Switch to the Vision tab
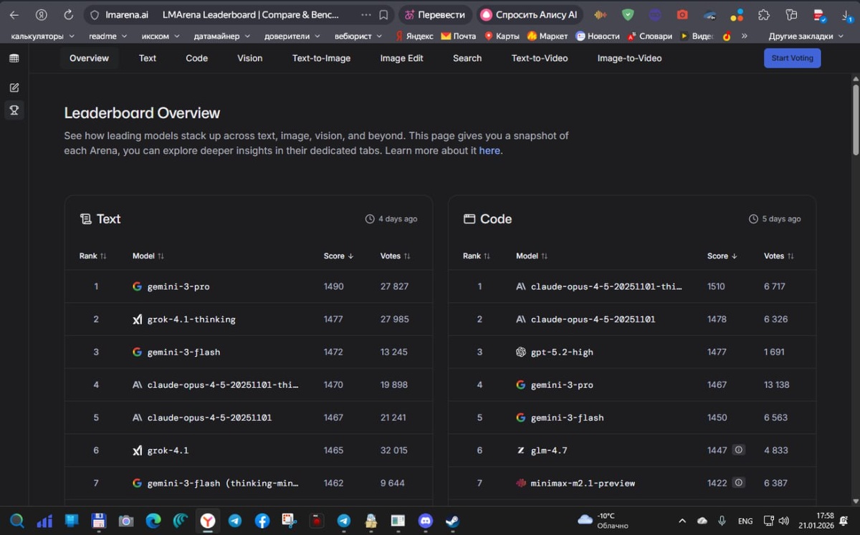 coord(250,58)
